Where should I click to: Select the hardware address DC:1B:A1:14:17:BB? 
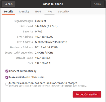pos(46,47)
